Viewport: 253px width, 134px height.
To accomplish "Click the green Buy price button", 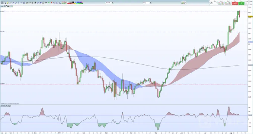I will coord(241,3).
